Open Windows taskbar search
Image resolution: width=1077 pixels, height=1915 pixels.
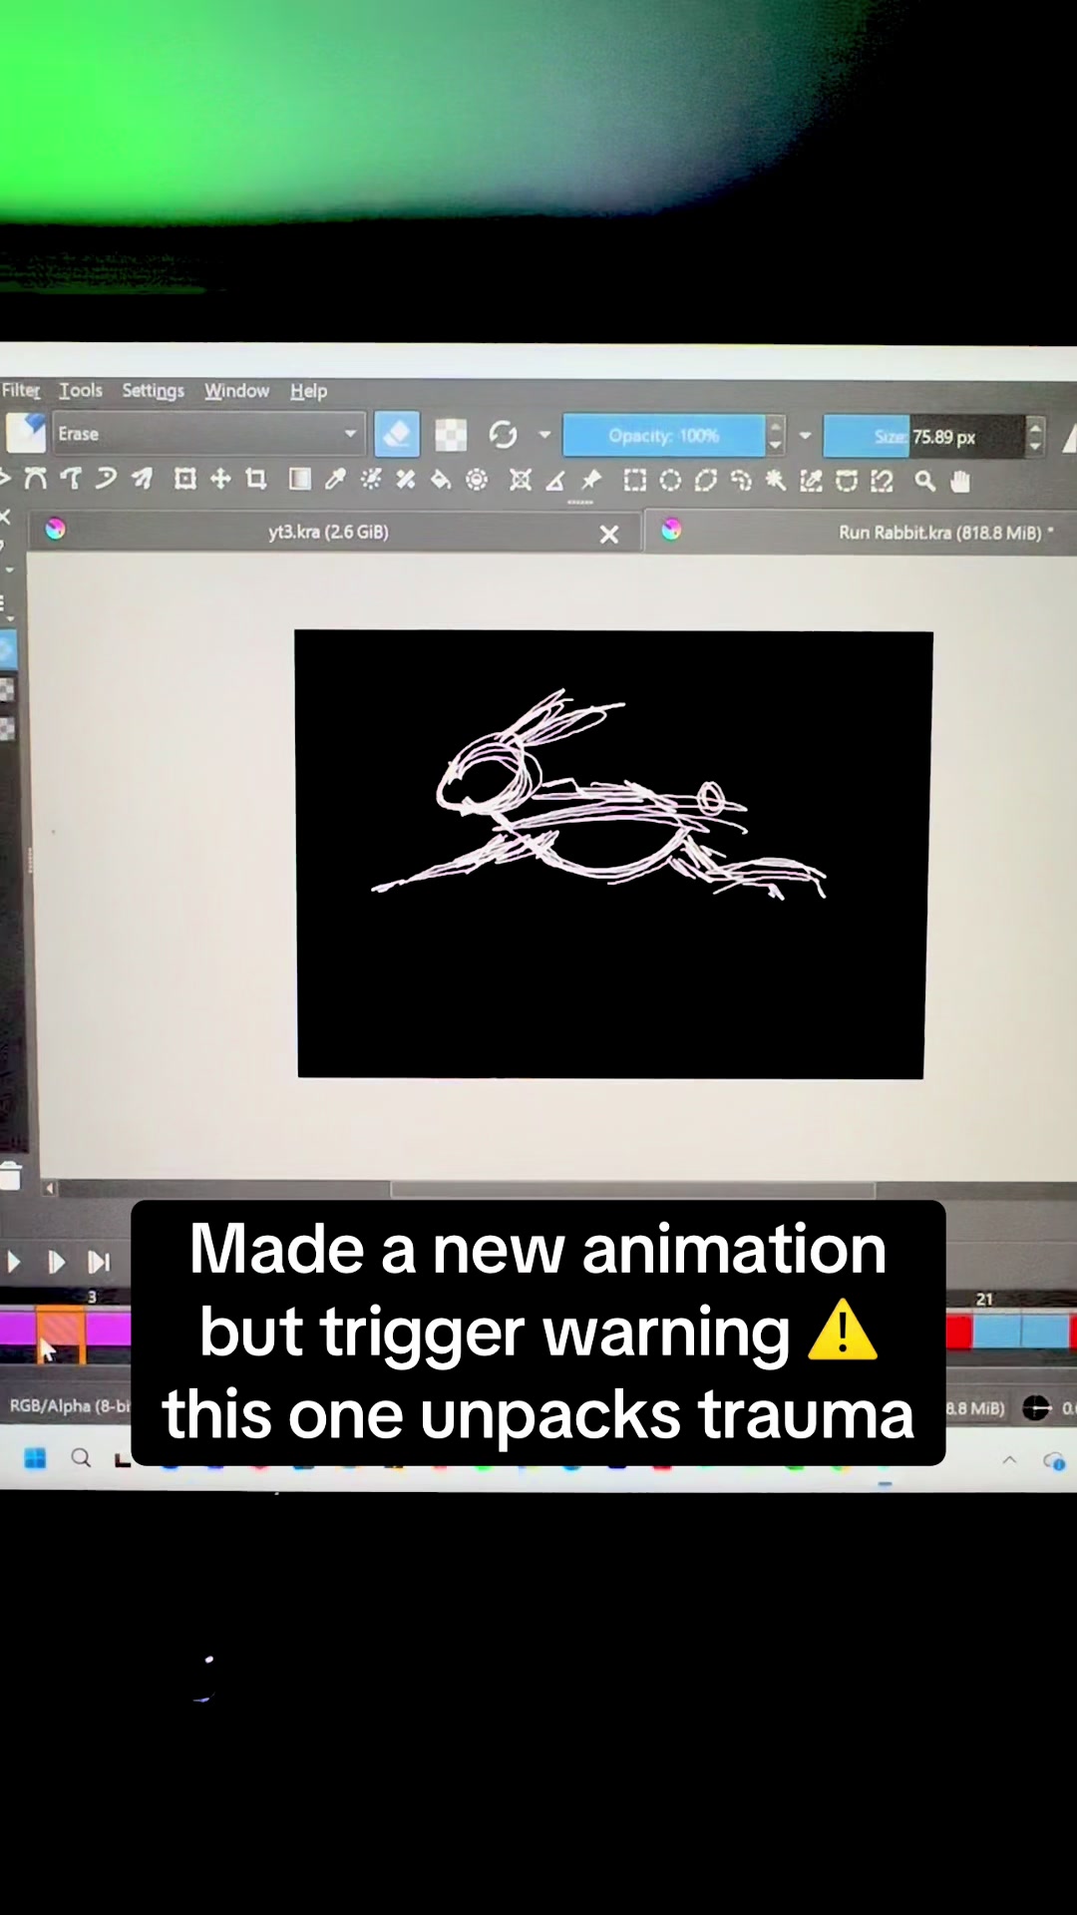click(81, 1458)
